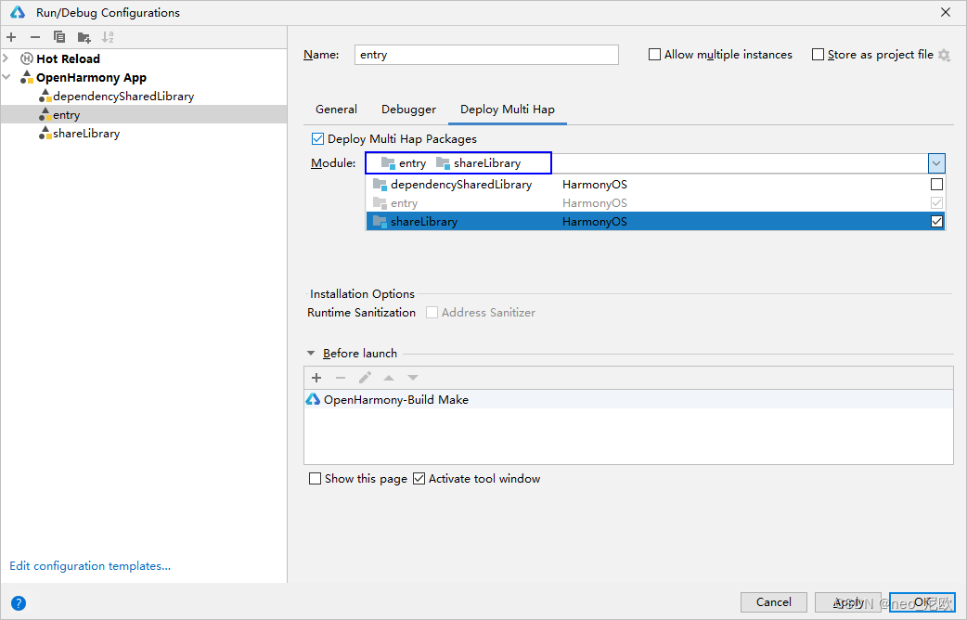Image resolution: width=967 pixels, height=620 pixels.
Task: Check the dependencySharedLibrary module checkbox
Action: click(936, 184)
